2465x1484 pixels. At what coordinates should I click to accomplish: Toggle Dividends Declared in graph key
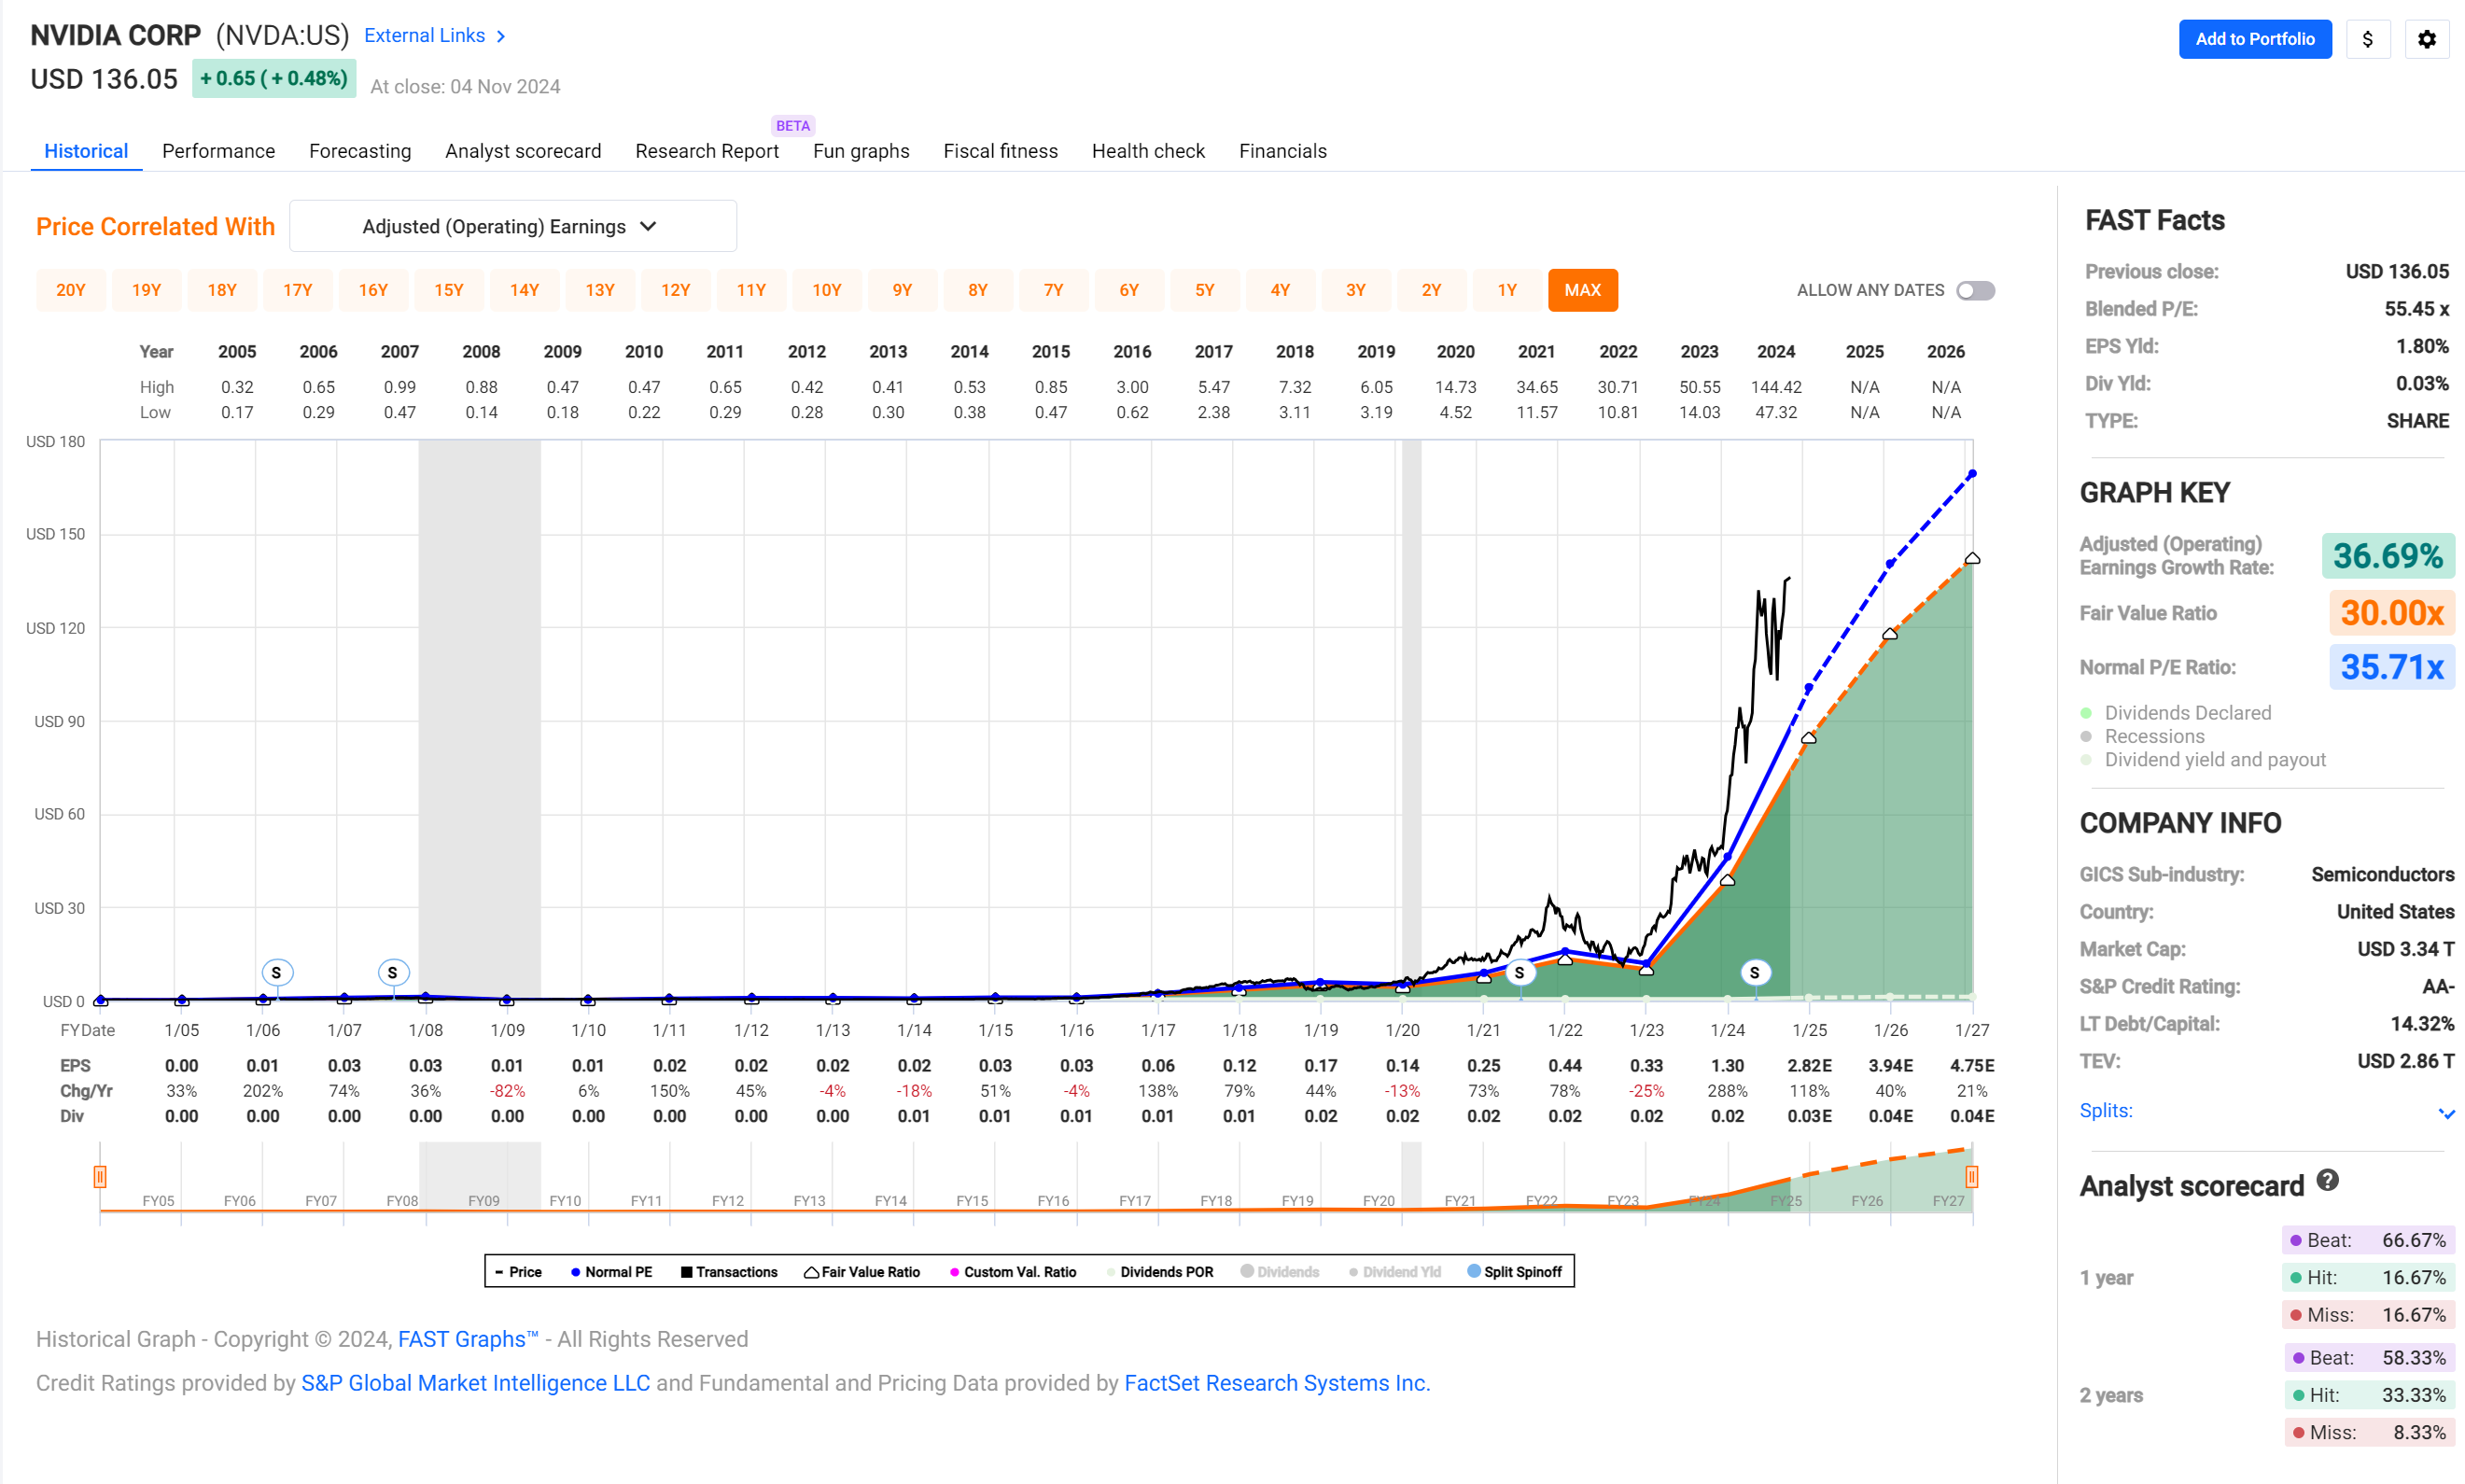coord(2175,713)
